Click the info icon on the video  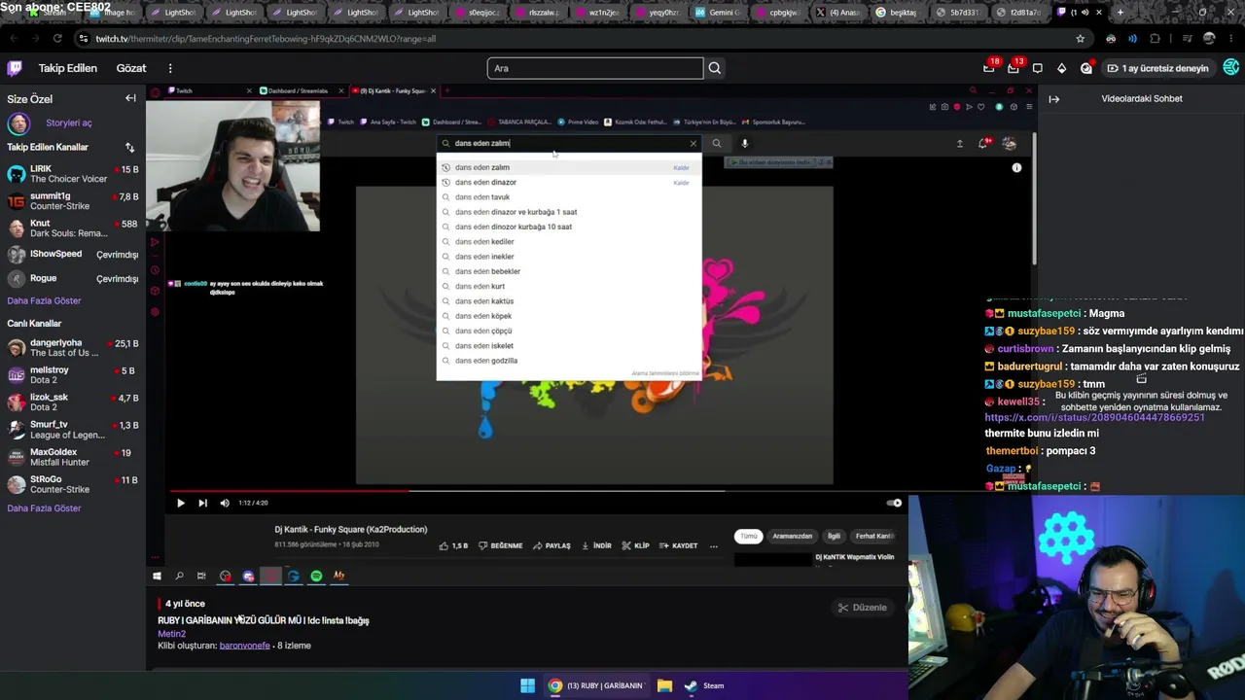coord(1016,168)
